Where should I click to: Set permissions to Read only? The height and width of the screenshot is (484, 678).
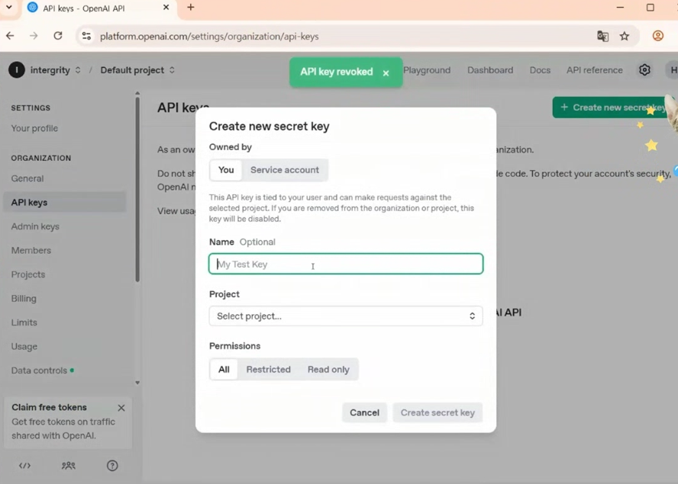[328, 369]
